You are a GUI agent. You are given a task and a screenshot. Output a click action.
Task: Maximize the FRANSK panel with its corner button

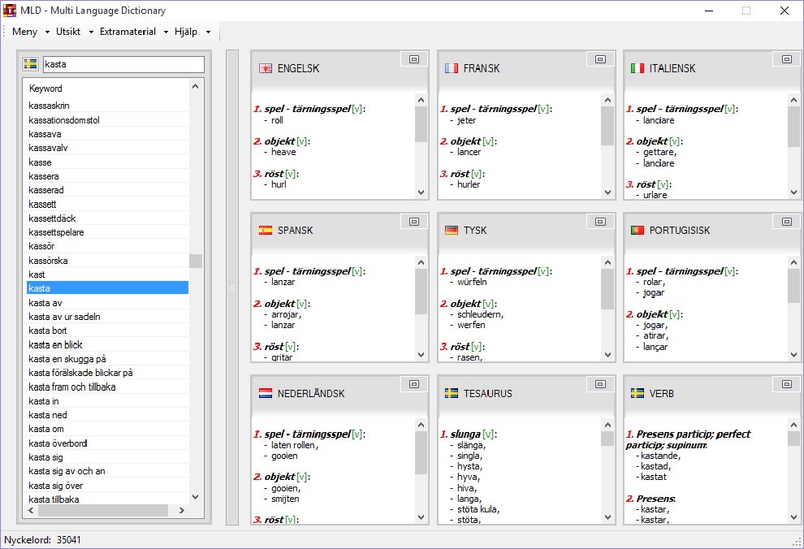tap(600, 59)
